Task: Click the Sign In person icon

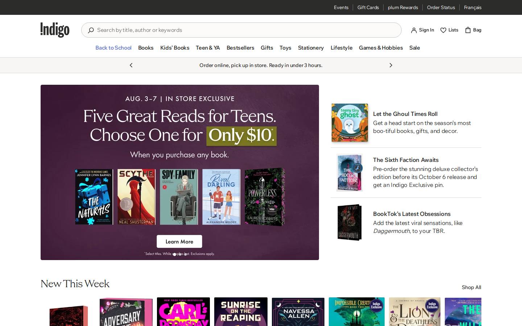Action: [x=414, y=30]
